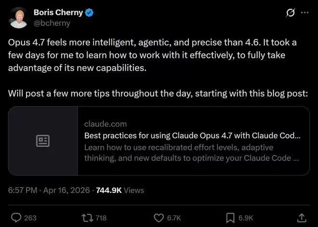Click the blue verified badge
This screenshot has height=227, width=318.
coord(89,12)
